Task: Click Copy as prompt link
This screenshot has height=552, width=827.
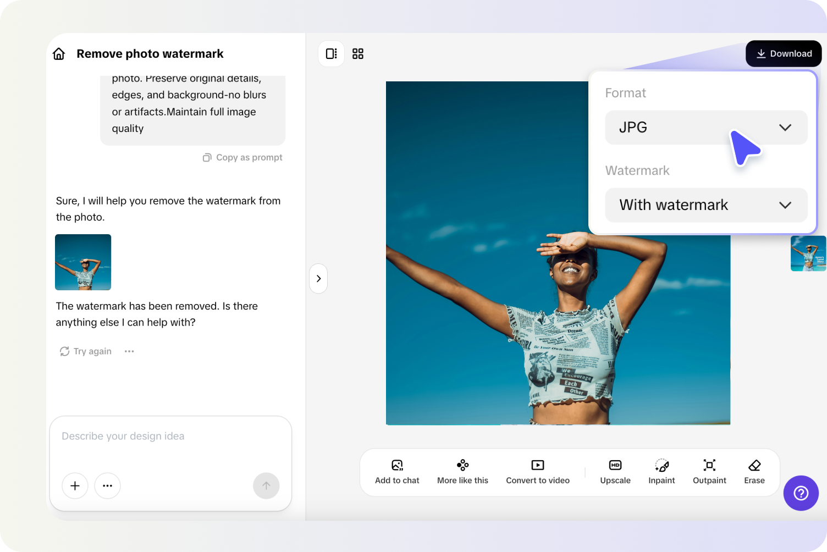Action: [x=242, y=158]
